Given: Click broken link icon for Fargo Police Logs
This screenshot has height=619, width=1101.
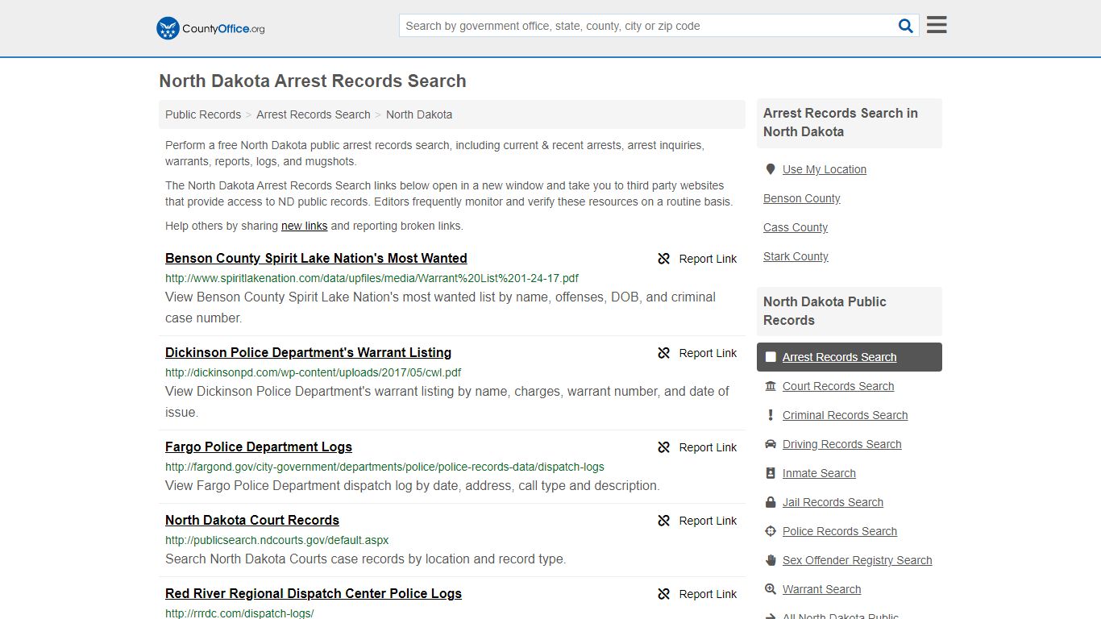Looking at the screenshot, I should (x=664, y=447).
